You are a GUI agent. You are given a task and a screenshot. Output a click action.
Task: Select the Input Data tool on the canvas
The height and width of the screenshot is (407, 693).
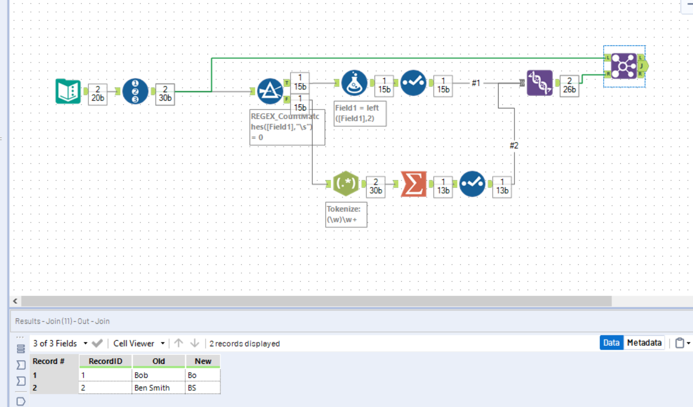[x=67, y=90]
